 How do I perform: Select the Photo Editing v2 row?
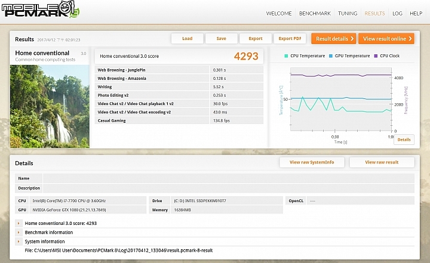(x=179, y=95)
